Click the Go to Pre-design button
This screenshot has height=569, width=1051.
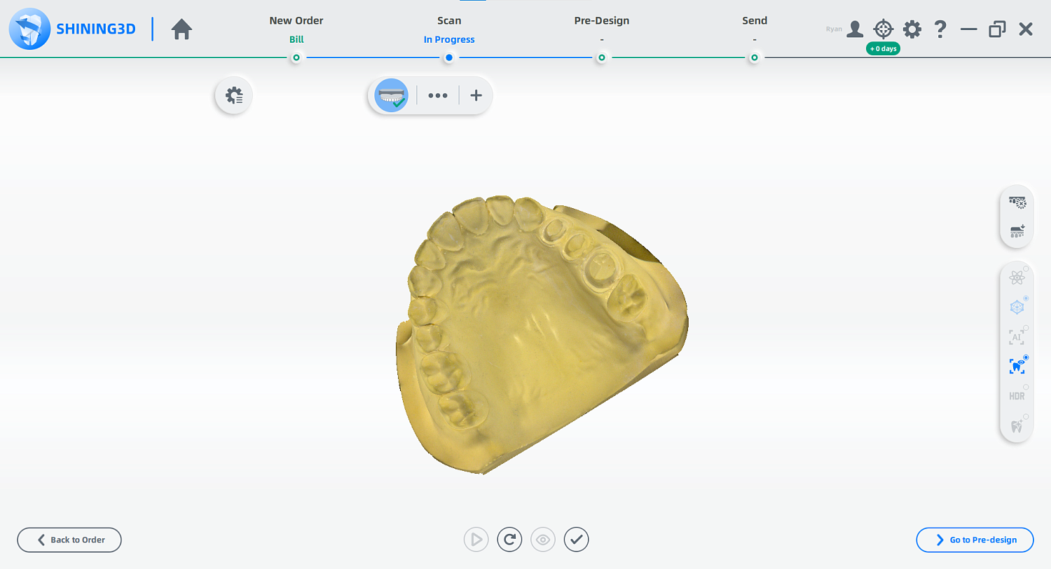tap(975, 540)
